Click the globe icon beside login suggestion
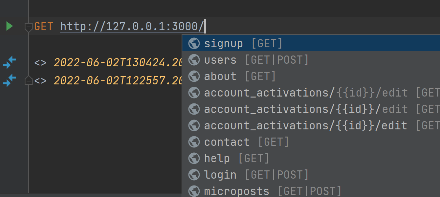Image resolution: width=440 pixels, height=197 pixels. (194, 175)
